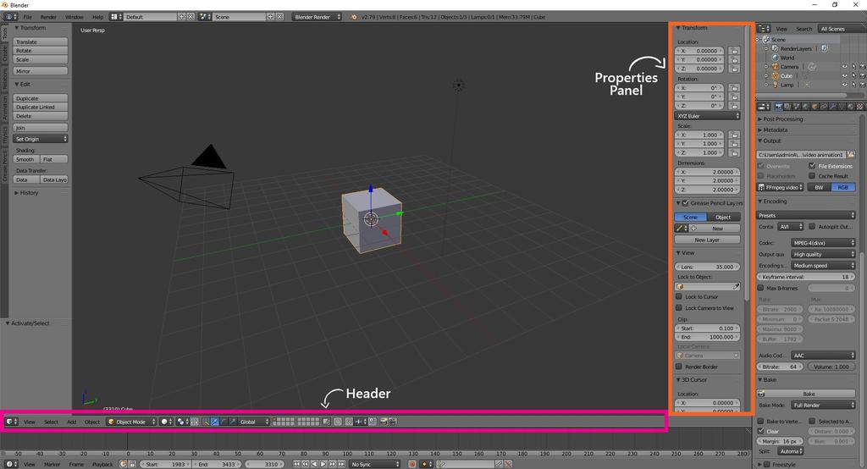Toggle the record auto-keyframe red button

(412, 464)
